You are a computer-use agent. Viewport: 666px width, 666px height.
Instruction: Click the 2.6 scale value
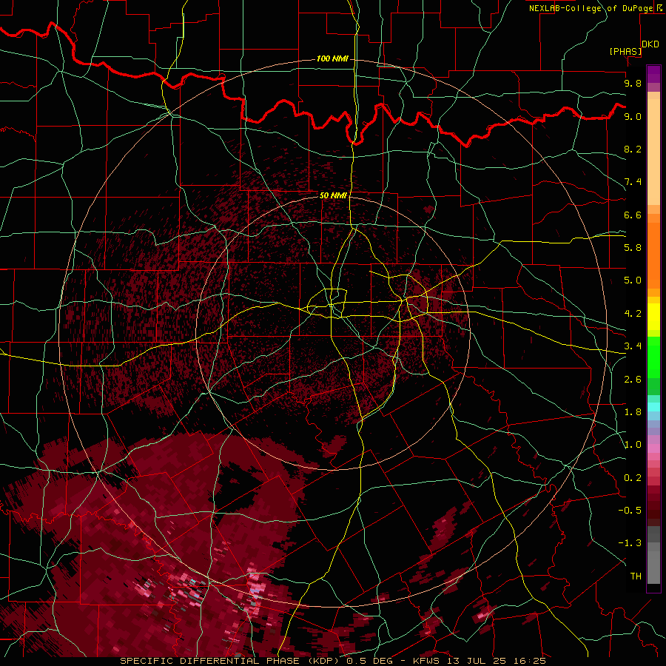(x=633, y=380)
